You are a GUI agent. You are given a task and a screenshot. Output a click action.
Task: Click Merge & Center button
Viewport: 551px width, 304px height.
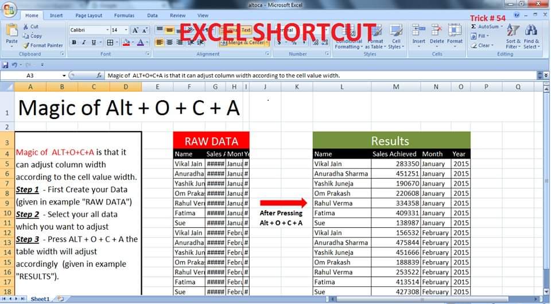(x=245, y=43)
